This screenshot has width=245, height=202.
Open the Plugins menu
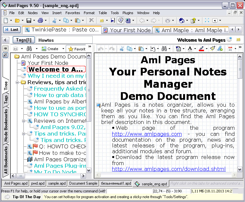pos(128,13)
